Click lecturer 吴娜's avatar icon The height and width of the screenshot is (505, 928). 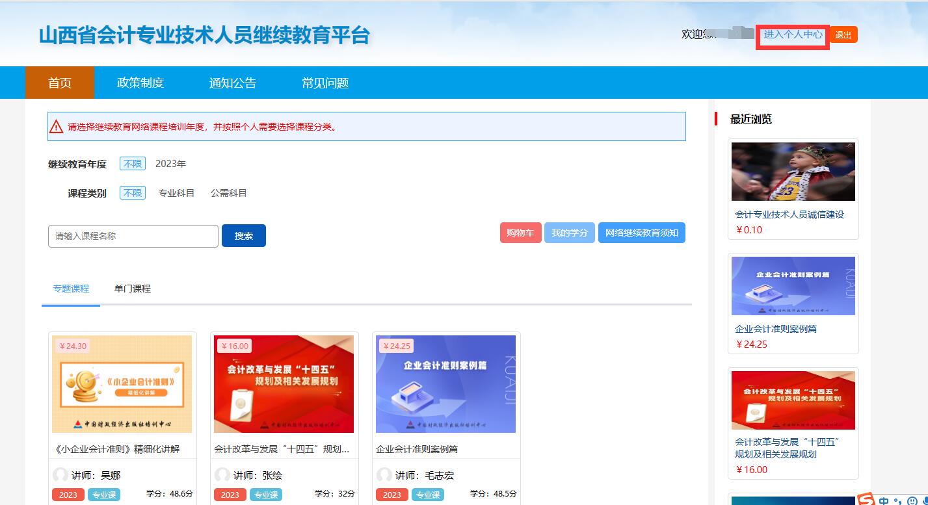[60, 475]
